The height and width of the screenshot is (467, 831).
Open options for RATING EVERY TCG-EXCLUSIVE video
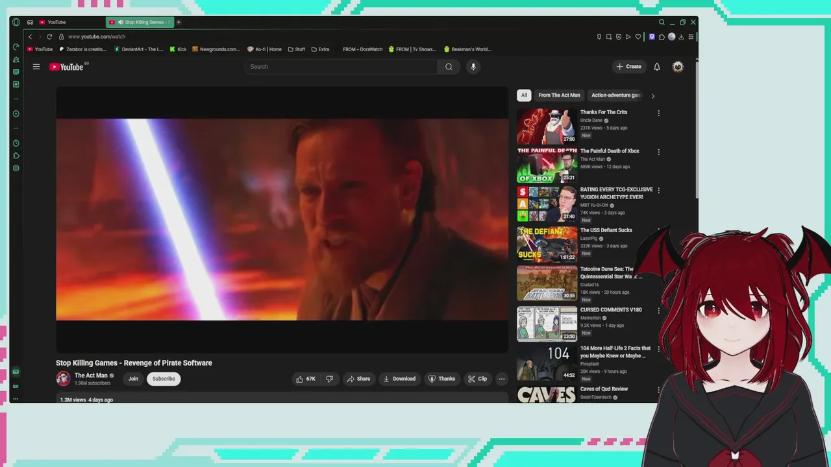[658, 191]
